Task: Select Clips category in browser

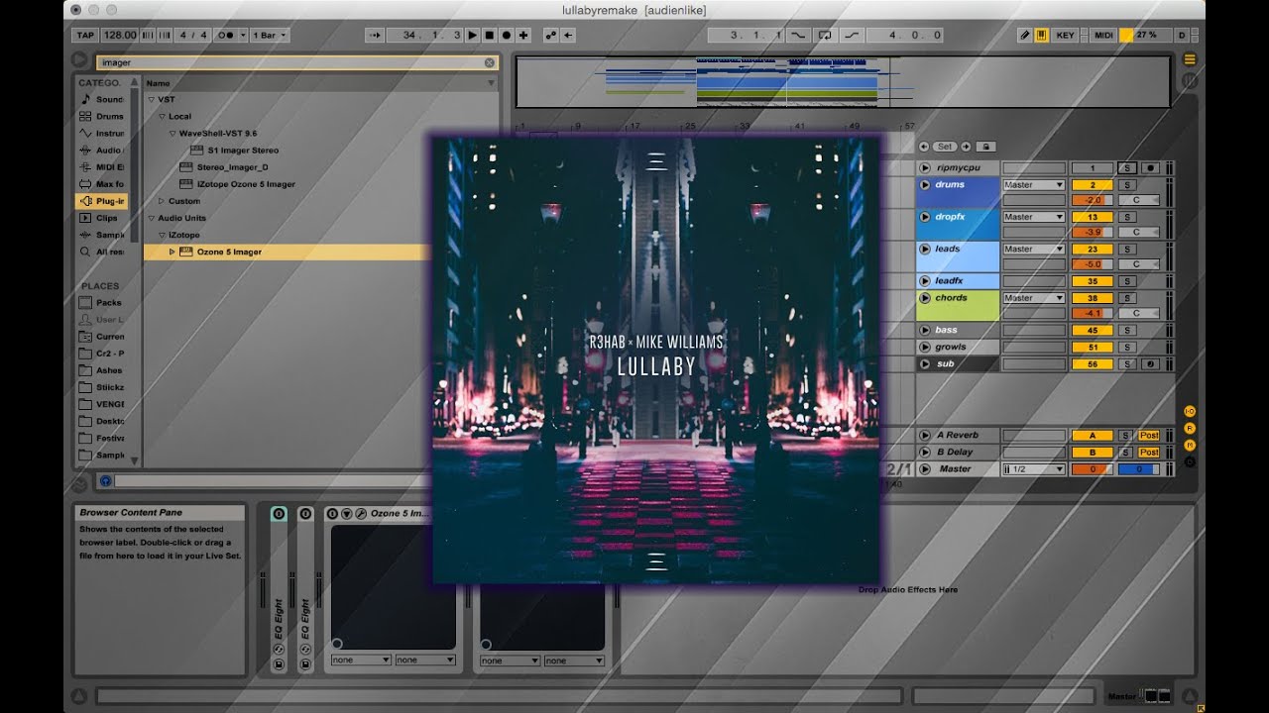Action: pos(102,218)
